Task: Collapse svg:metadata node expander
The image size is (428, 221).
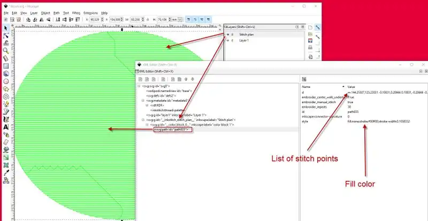Action: (x=143, y=101)
